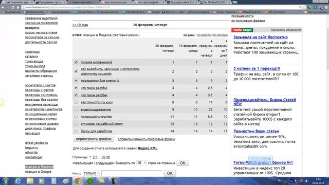Image resolution: width=329 pixels, height=185 pixels.
Task: Click the 'Разместить объявление' link
Action: click(x=286, y=30)
